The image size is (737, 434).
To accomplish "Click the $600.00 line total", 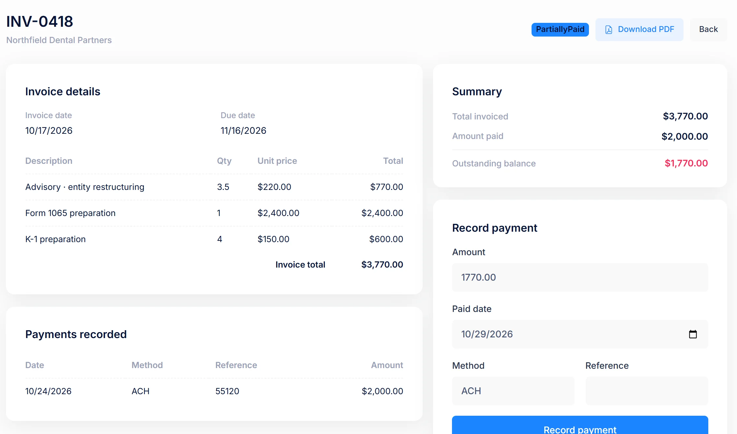I will (x=386, y=239).
